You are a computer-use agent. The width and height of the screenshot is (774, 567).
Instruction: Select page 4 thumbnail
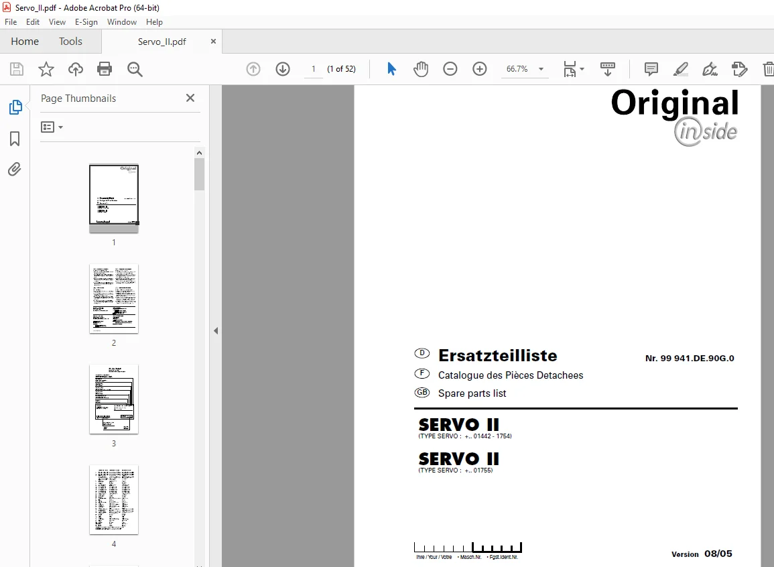pyautogui.click(x=113, y=500)
